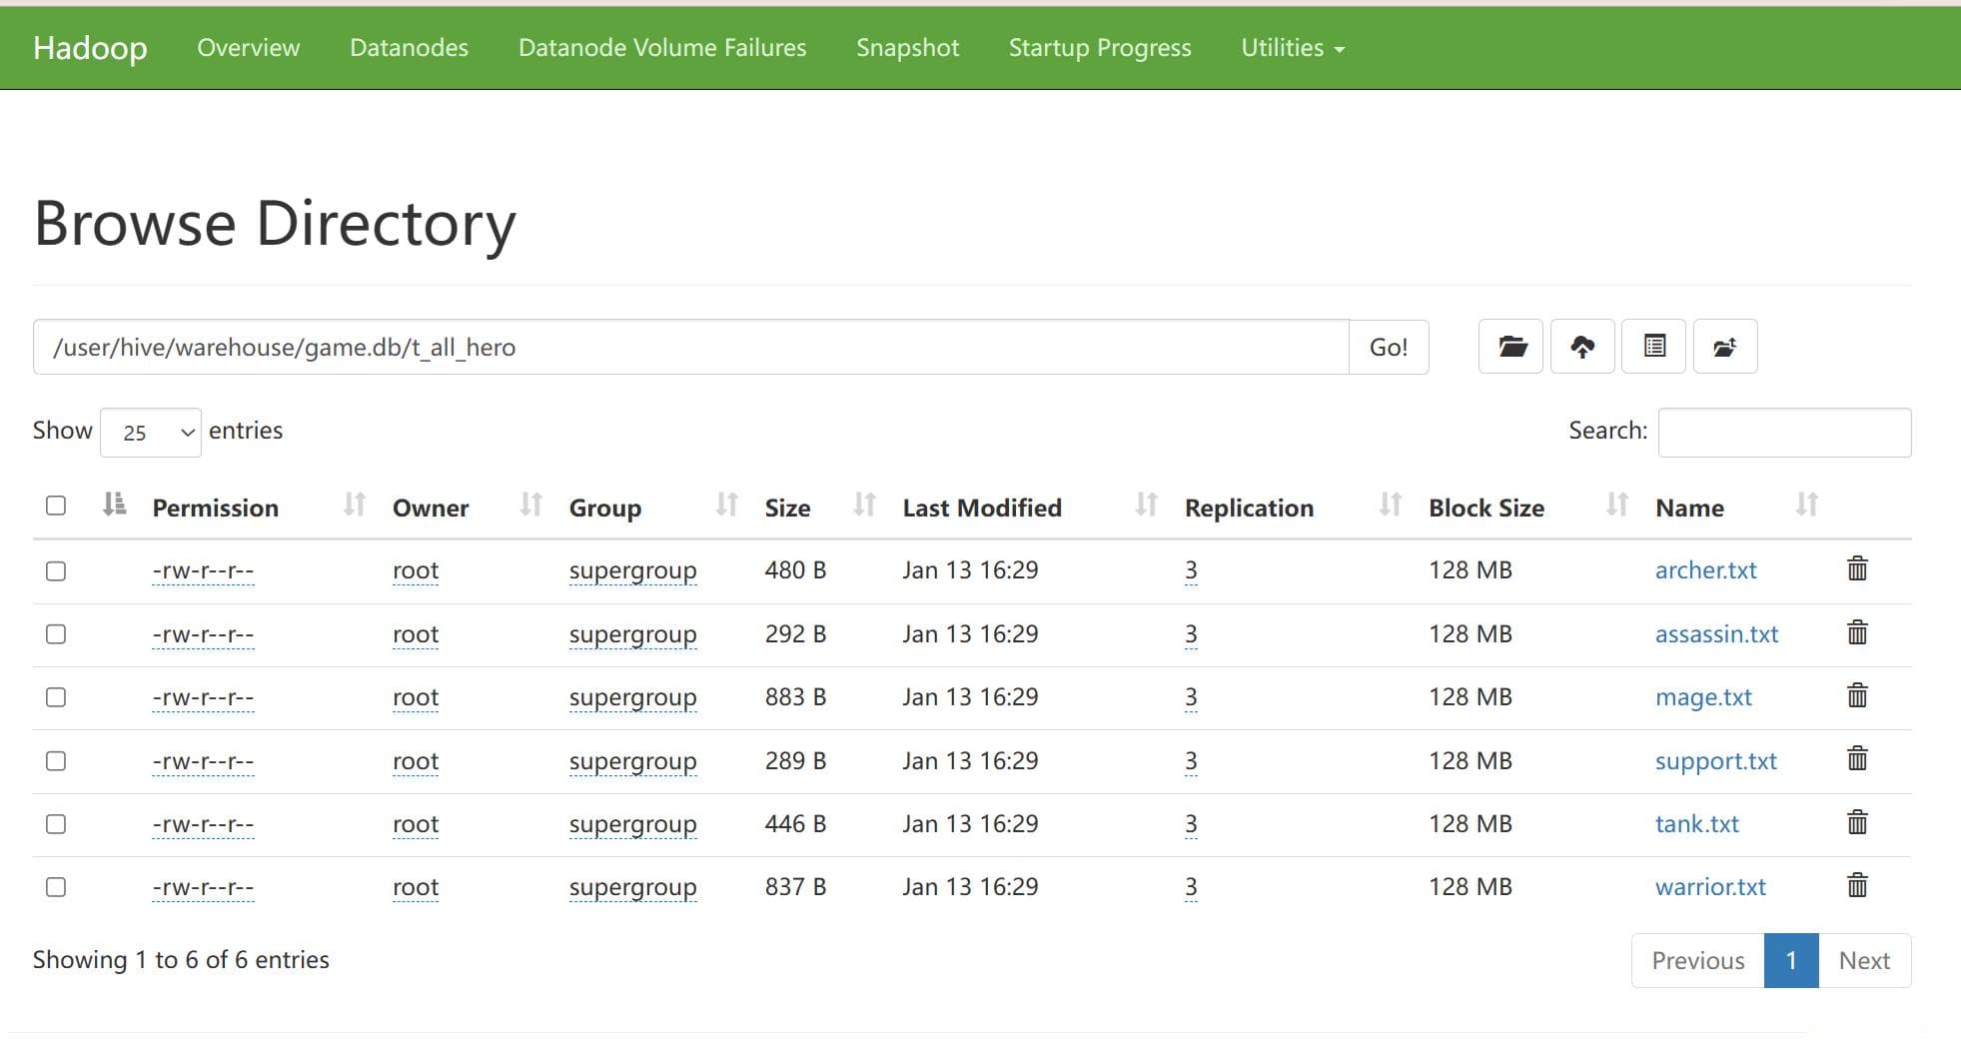Sort by the Block Size column arrows

[1617, 506]
